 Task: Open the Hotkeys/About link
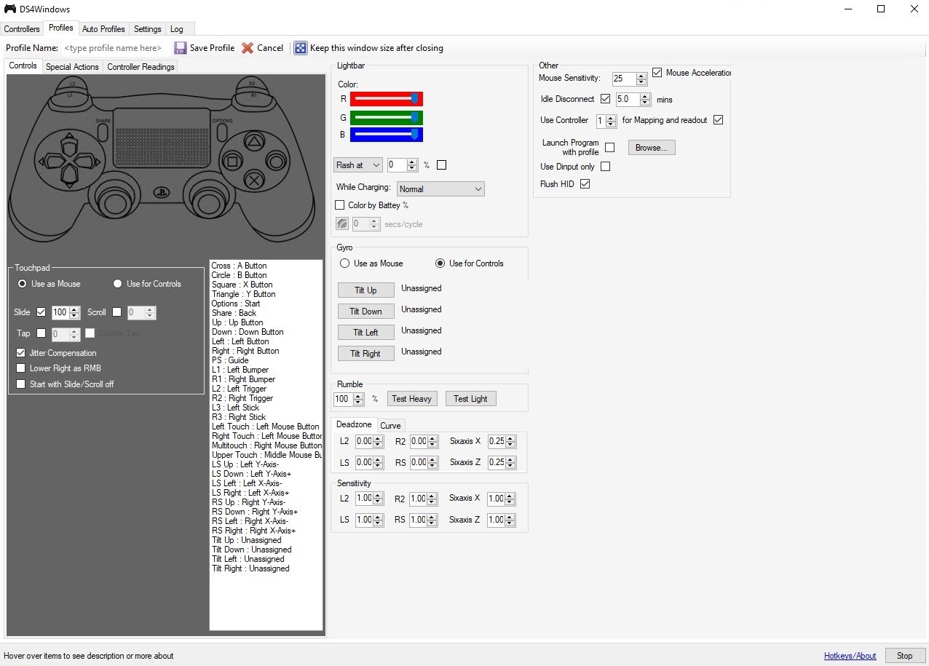[x=850, y=656]
